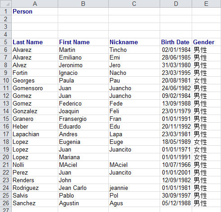221x212 pixels.
Task: Select the cell containing Gomensoro
Action: pyautogui.click(x=35, y=88)
